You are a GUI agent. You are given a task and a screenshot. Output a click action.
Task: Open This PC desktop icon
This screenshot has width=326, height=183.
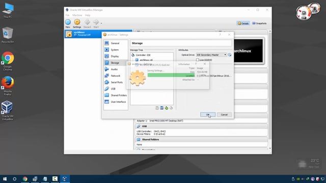click(8, 11)
